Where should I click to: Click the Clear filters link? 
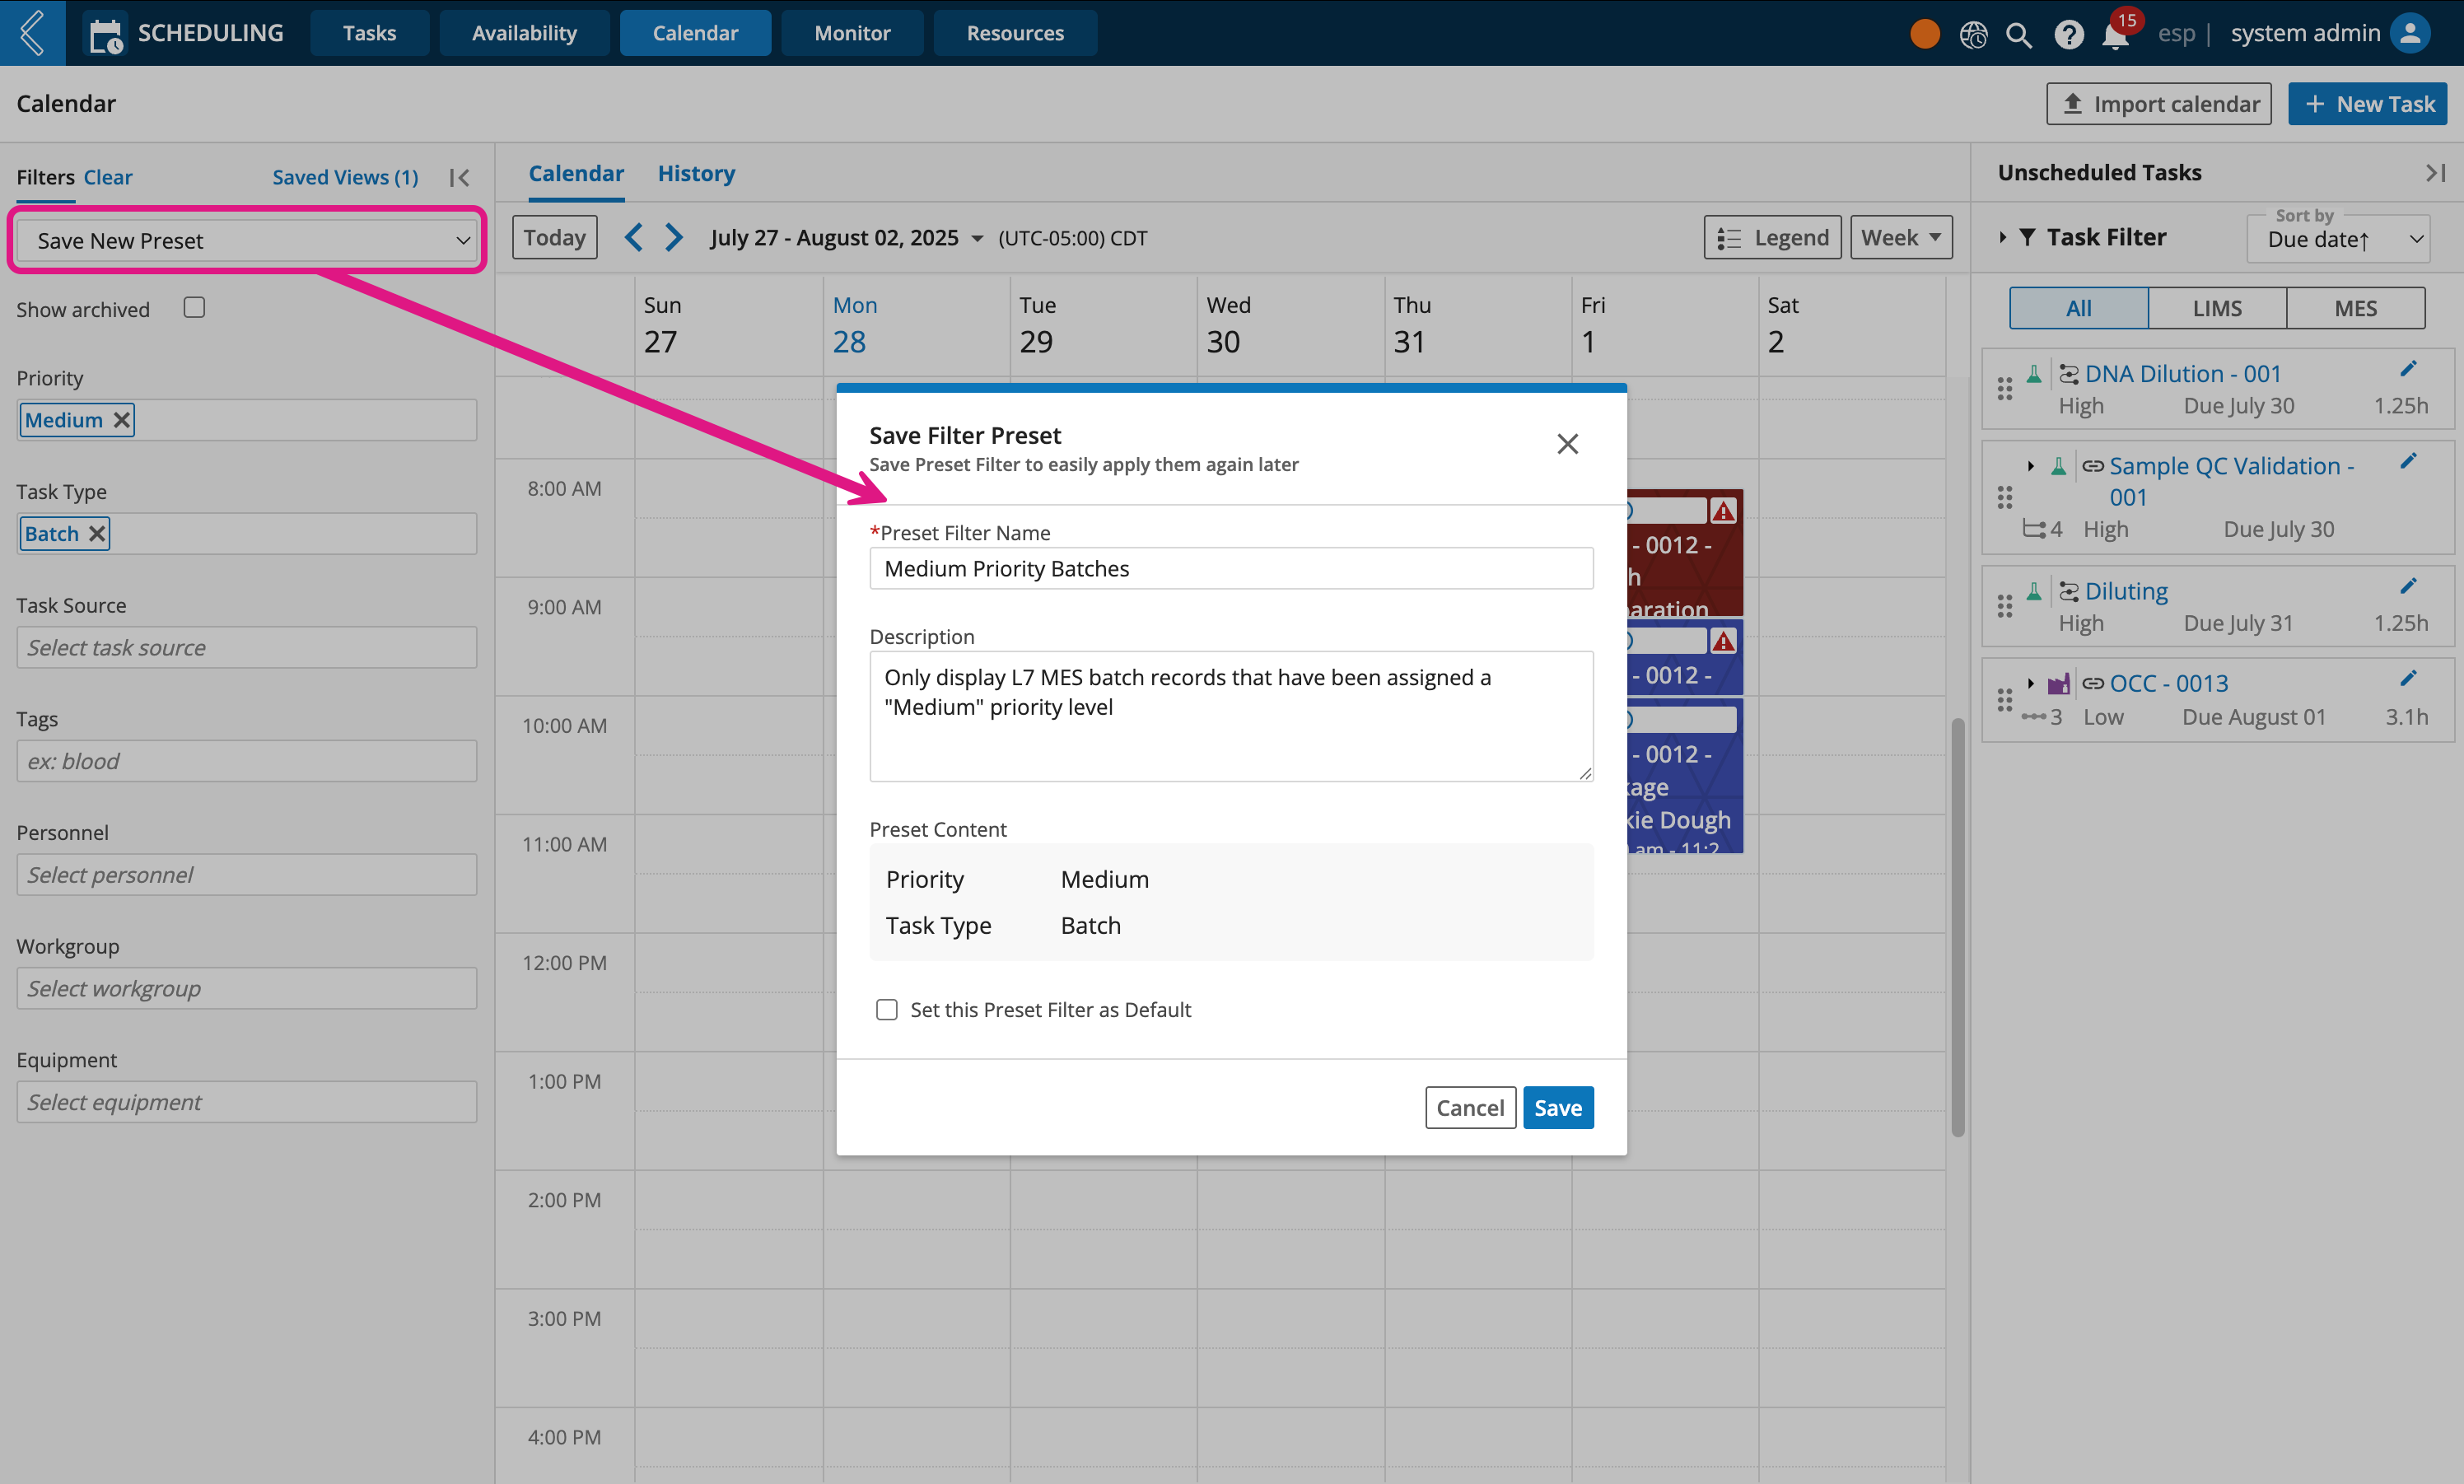click(x=108, y=177)
